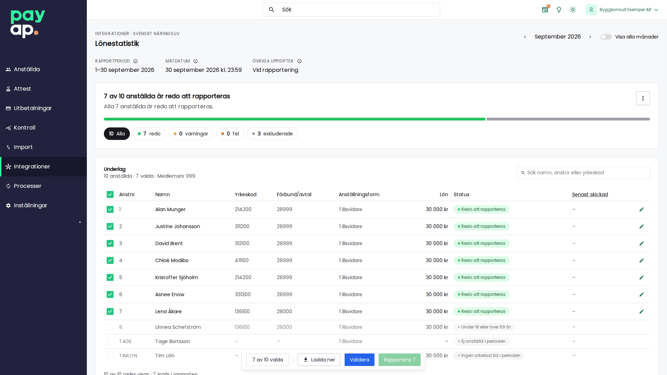Image resolution: width=667 pixels, height=375 pixels.
Task: Click the payap logo
Action: coord(28,24)
